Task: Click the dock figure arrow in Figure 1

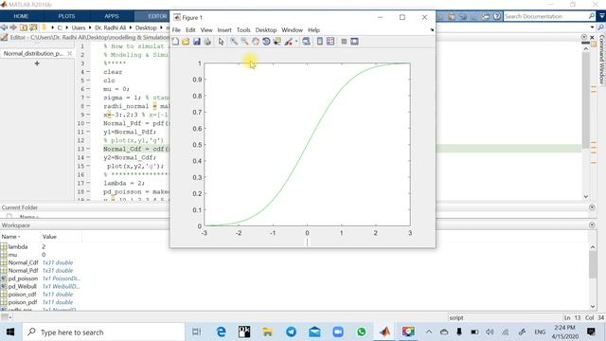Action: [432, 29]
